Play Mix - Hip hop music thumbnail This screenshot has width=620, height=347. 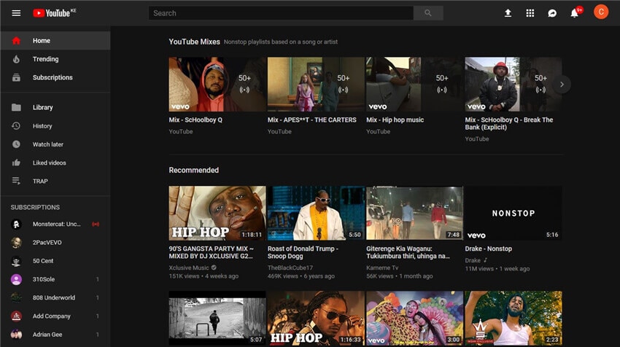[414, 84]
